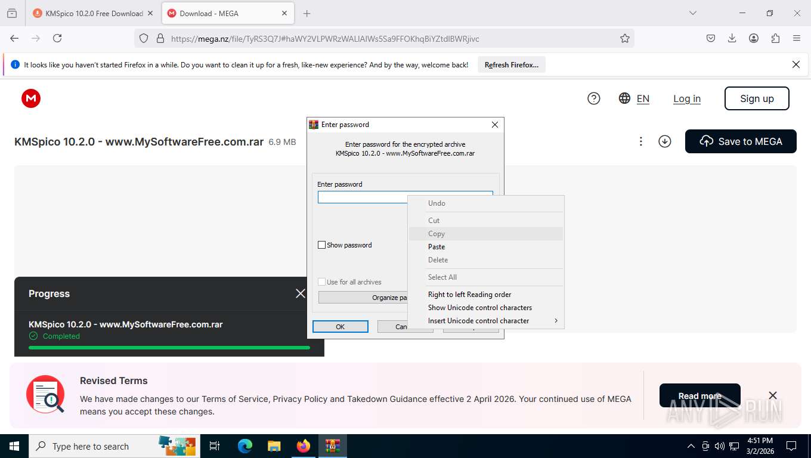Launch Microsoft Edge from the taskbar
This screenshot has height=458, width=811.
[244, 446]
